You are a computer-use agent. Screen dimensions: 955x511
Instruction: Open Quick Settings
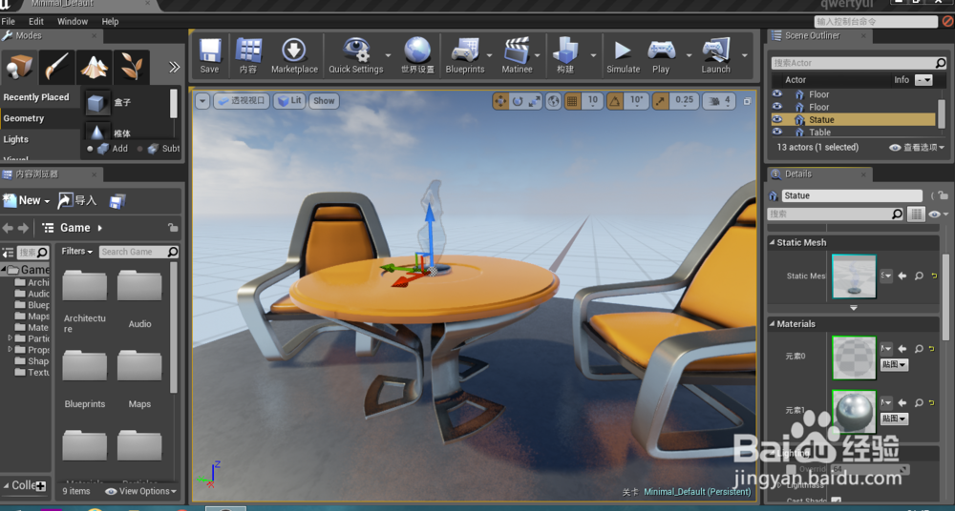(x=356, y=55)
